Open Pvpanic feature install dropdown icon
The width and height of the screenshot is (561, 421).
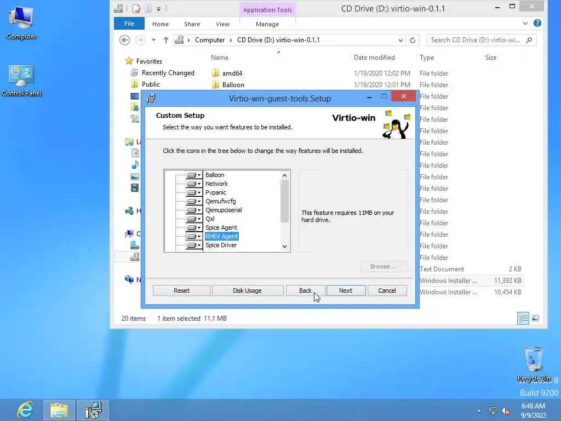click(x=194, y=192)
